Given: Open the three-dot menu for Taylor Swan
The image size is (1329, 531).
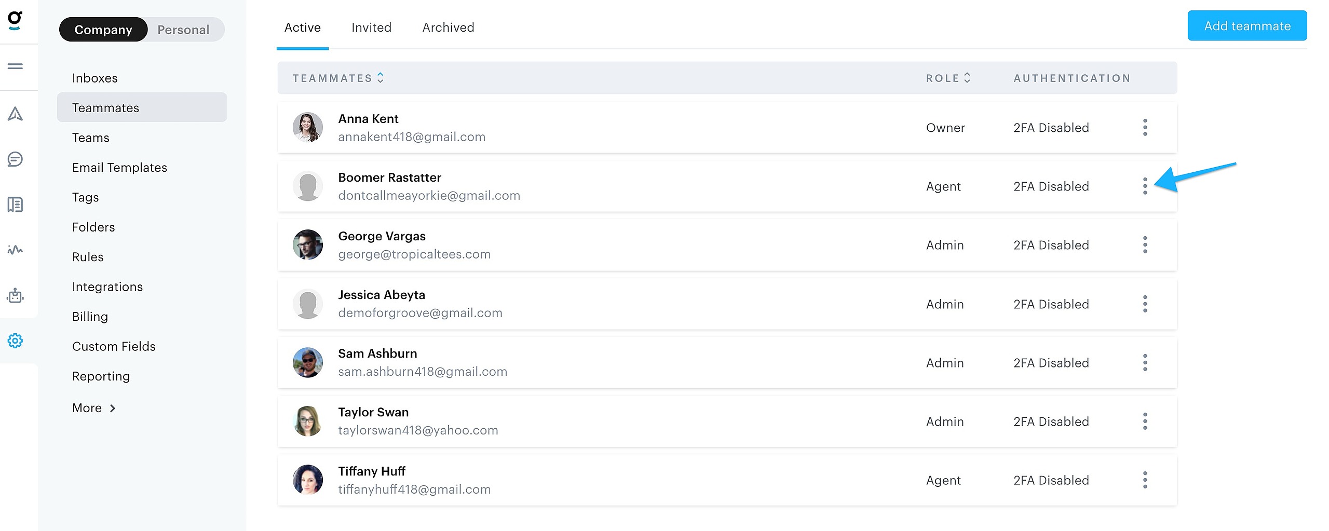Looking at the screenshot, I should pyautogui.click(x=1145, y=421).
